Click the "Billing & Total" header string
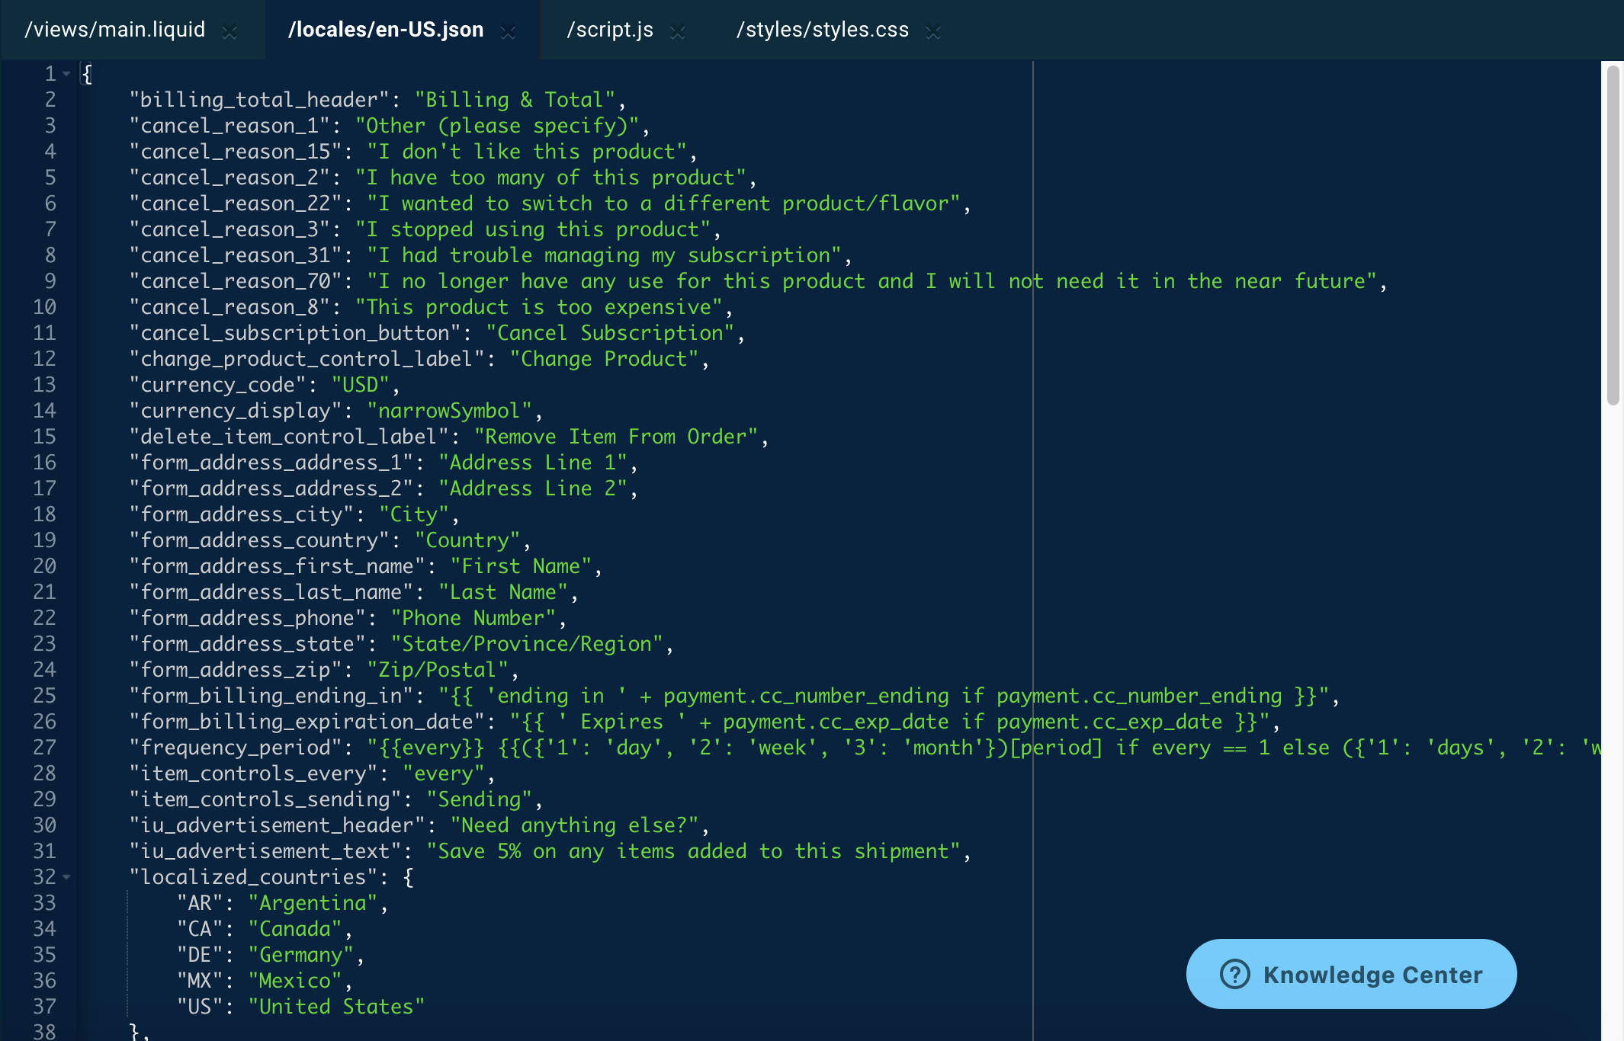The height and width of the screenshot is (1041, 1624). tap(515, 100)
